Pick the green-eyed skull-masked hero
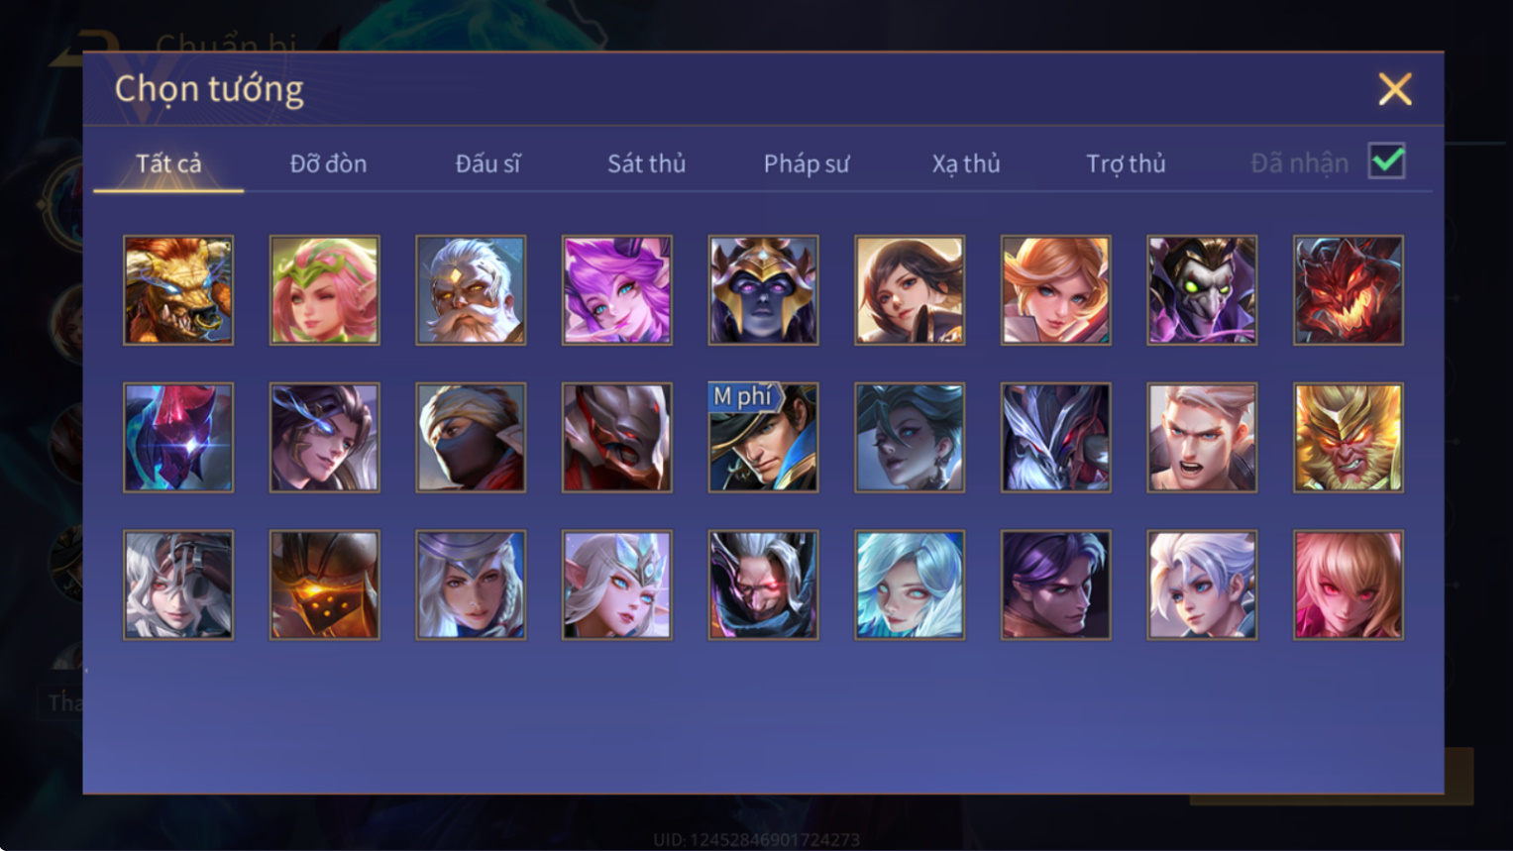The width and height of the screenshot is (1513, 851). [1202, 290]
